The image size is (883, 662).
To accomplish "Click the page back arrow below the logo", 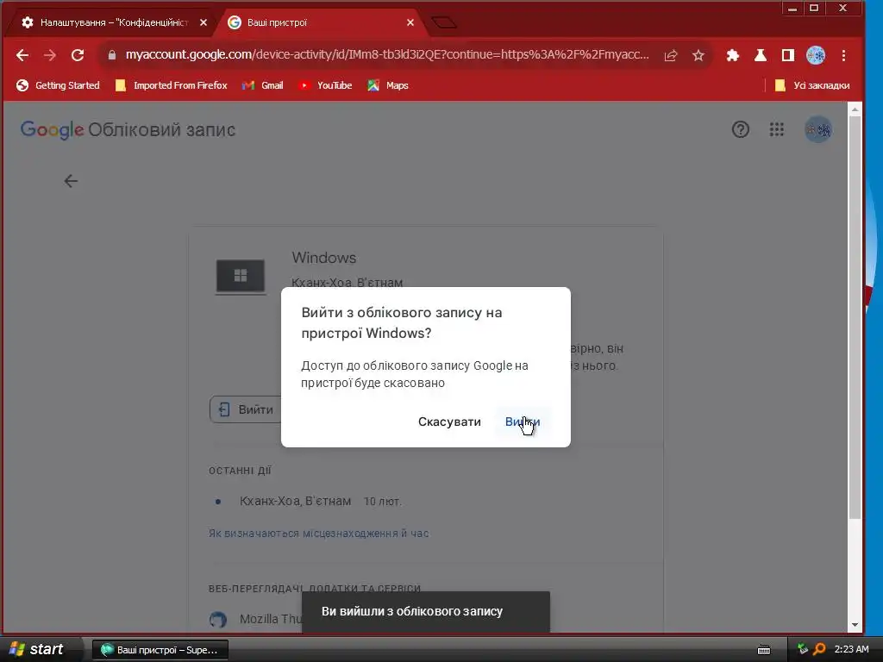I will pyautogui.click(x=71, y=181).
